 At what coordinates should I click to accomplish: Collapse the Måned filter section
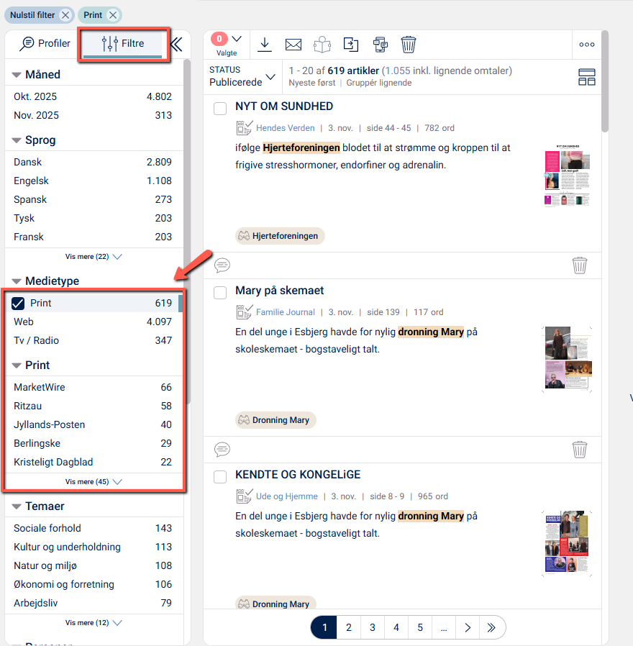point(17,75)
